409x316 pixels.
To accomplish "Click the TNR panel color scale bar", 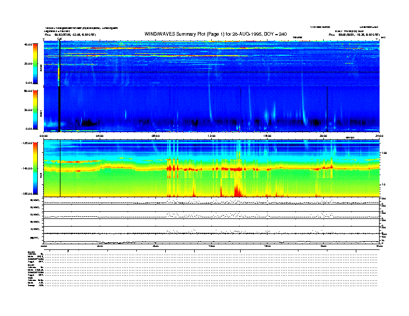I will click(x=35, y=168).
